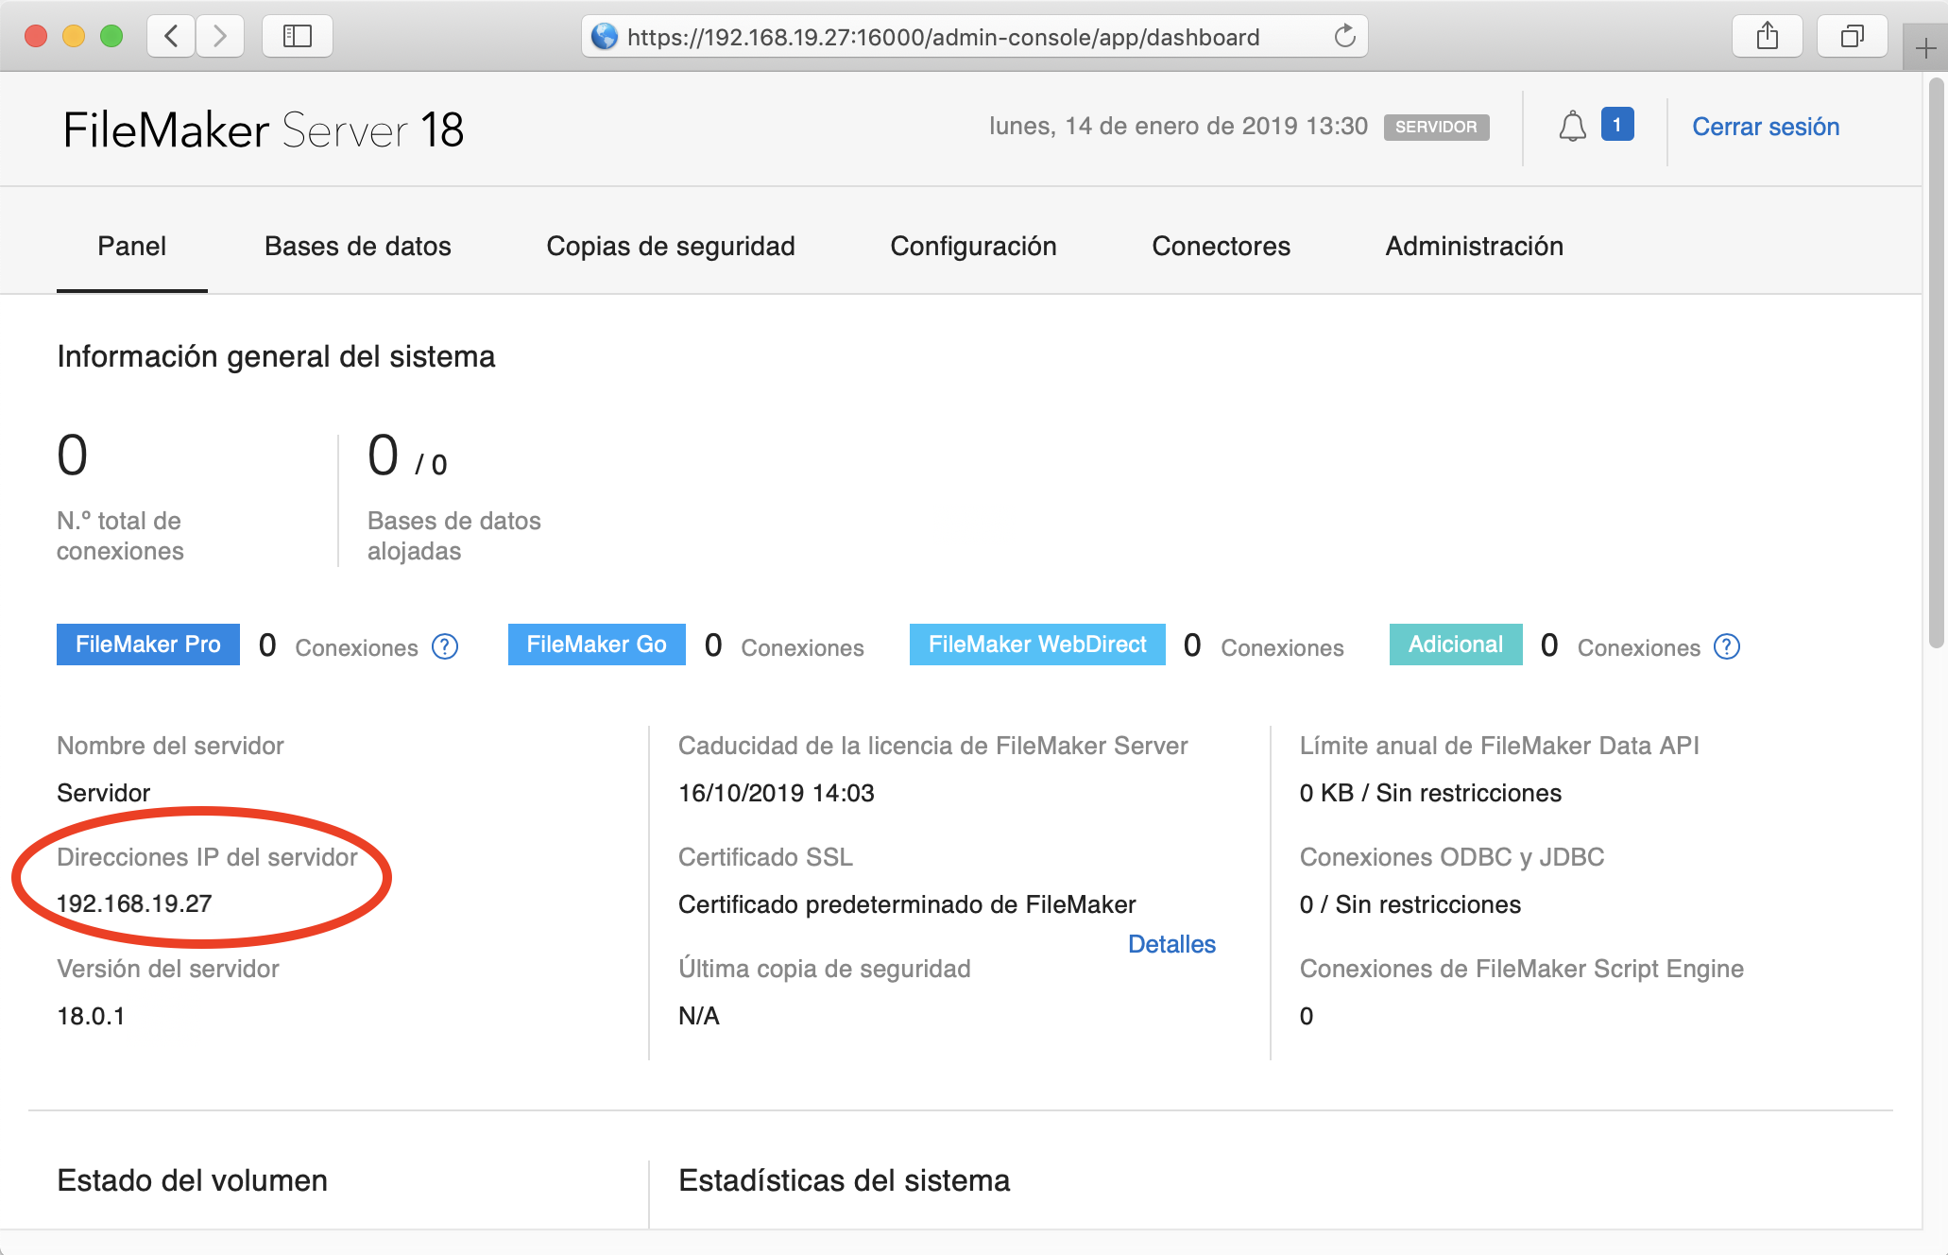Screen dimensions: 1948x1255
Task: Reload the page with refresh icon
Action: (1344, 37)
